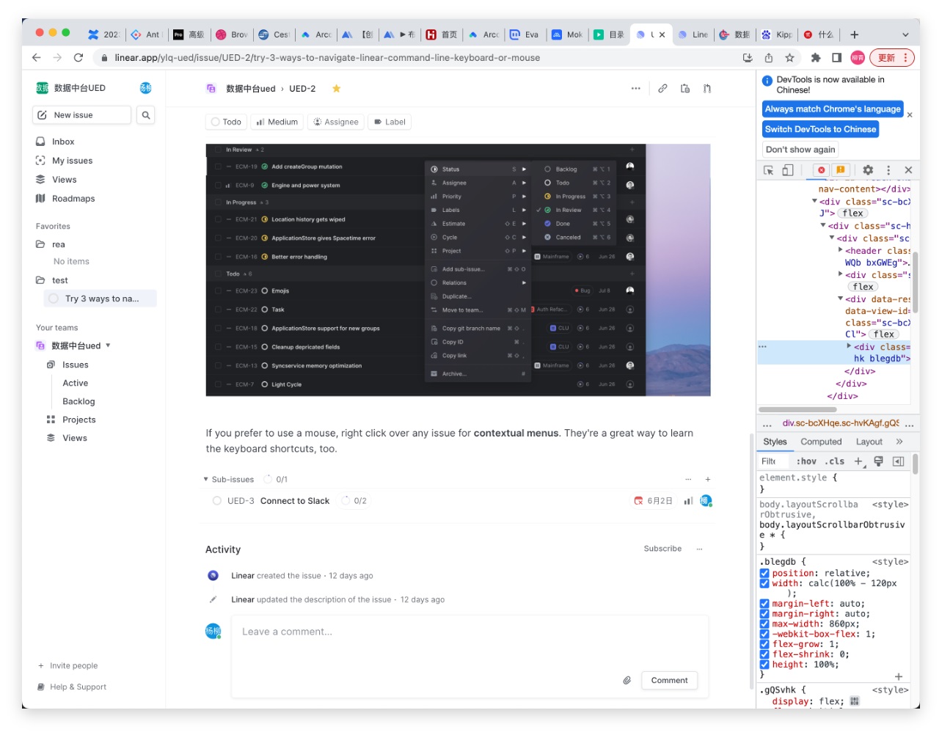Disable the flex-shrink: 0 property
Screen dimensions: 942x735
click(x=764, y=655)
